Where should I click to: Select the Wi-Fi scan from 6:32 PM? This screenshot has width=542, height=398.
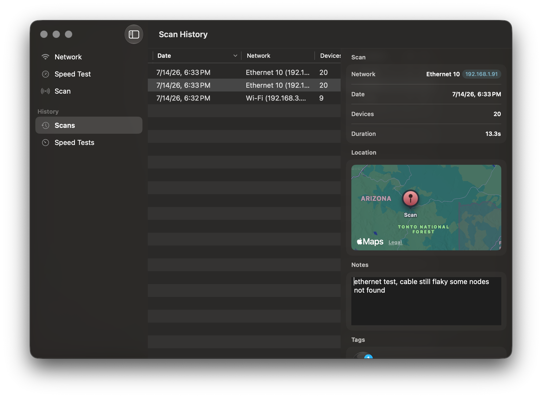[244, 98]
